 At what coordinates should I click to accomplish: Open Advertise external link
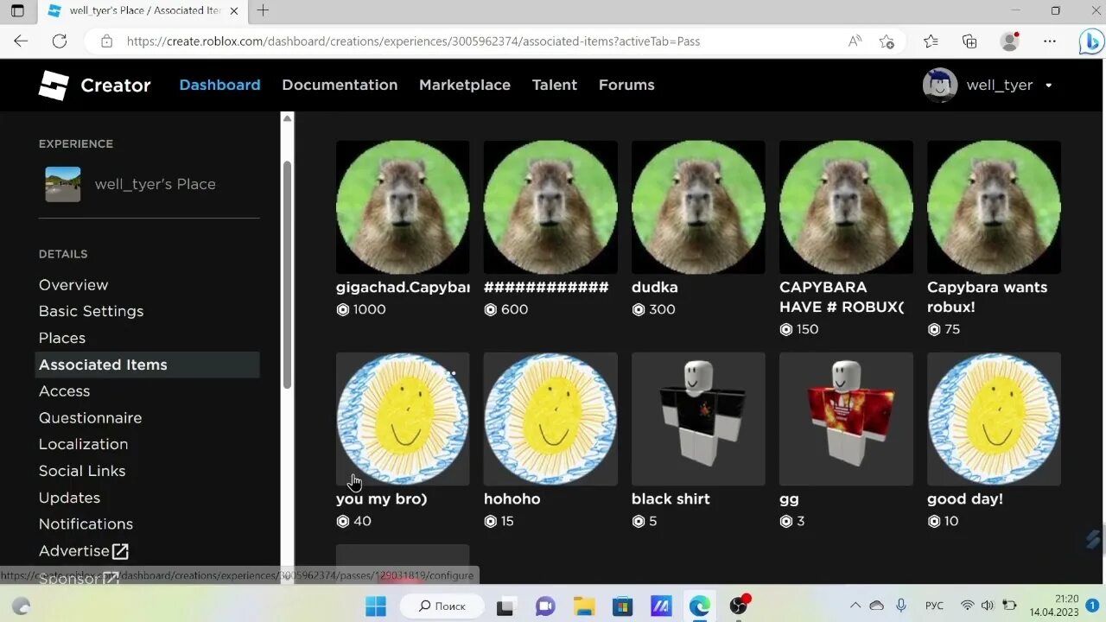click(84, 551)
